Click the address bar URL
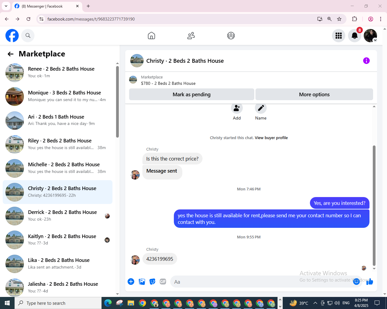The height and width of the screenshot is (309, 387). click(91, 19)
